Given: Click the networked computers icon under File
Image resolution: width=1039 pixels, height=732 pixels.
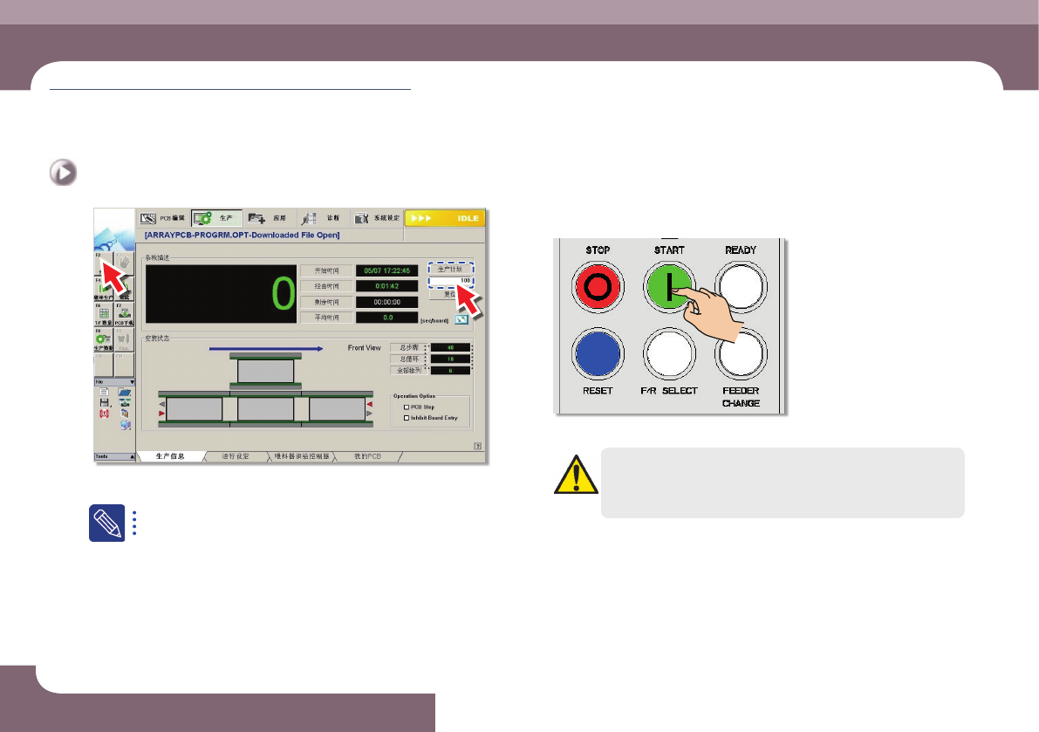Looking at the screenshot, I should (126, 425).
